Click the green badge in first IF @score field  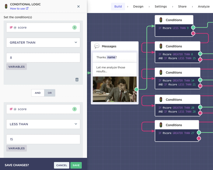[x=75, y=27]
